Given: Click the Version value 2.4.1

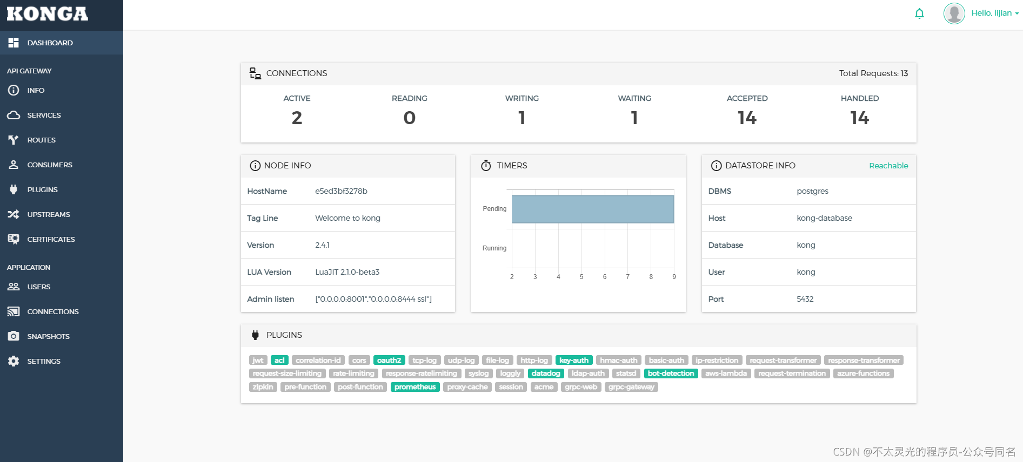Looking at the screenshot, I should (322, 245).
